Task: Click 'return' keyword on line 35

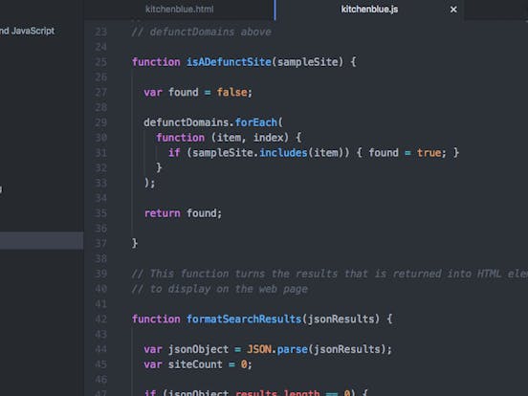Action: click(163, 213)
